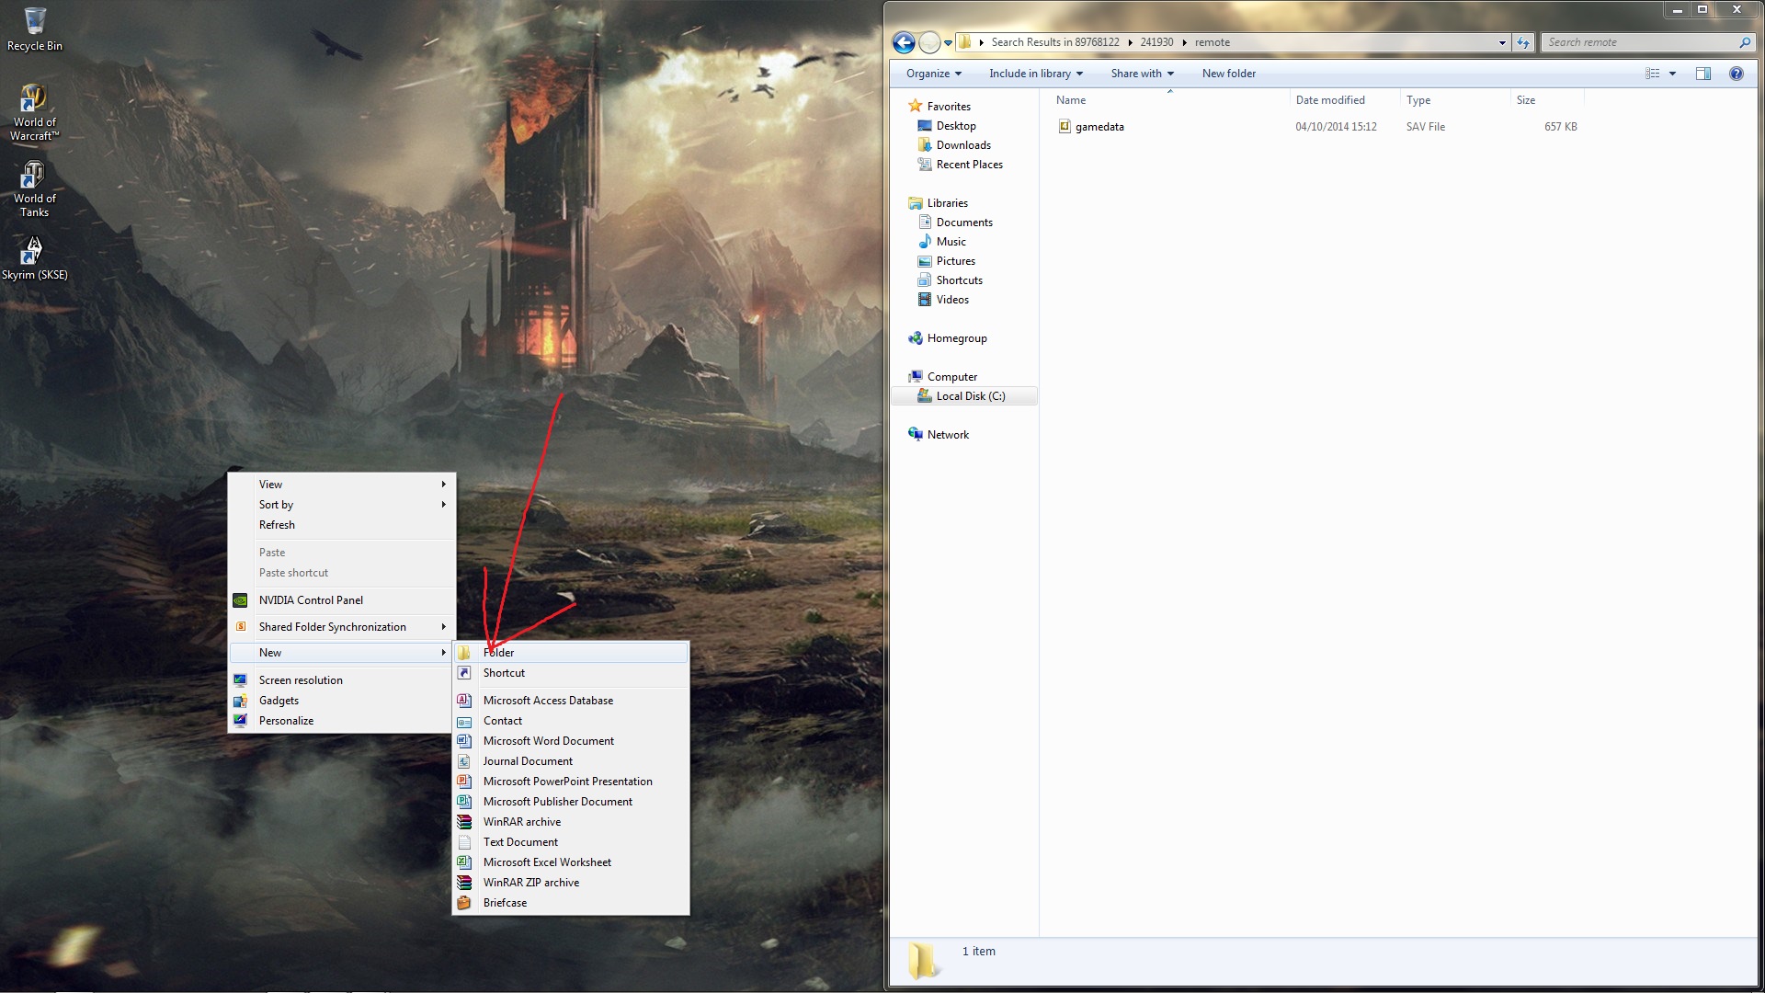Click the refresh button beside address bar
The height and width of the screenshot is (993, 1765).
tap(1523, 42)
